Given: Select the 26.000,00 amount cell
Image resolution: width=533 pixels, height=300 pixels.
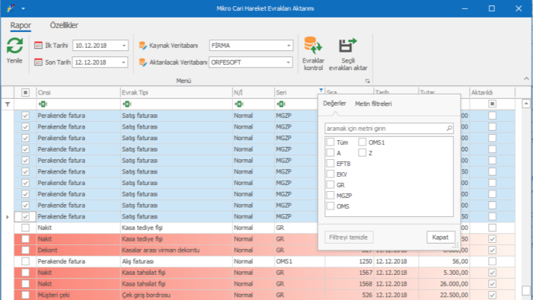Looking at the screenshot, I should pos(444,284).
